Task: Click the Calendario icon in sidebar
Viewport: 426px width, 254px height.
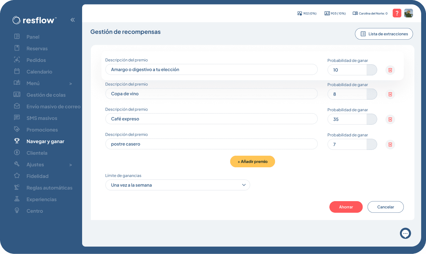Action: coord(17,72)
